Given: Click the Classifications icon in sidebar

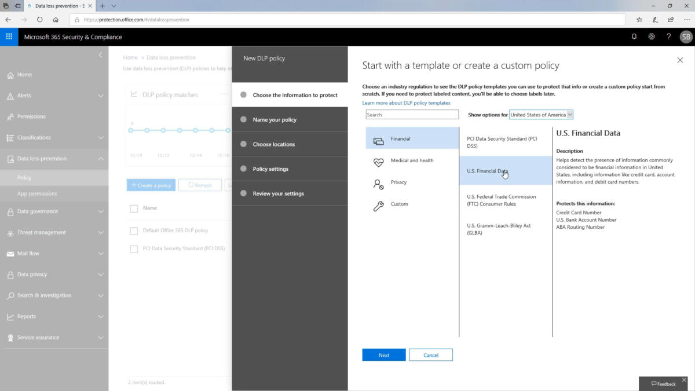Looking at the screenshot, I should coord(10,138).
